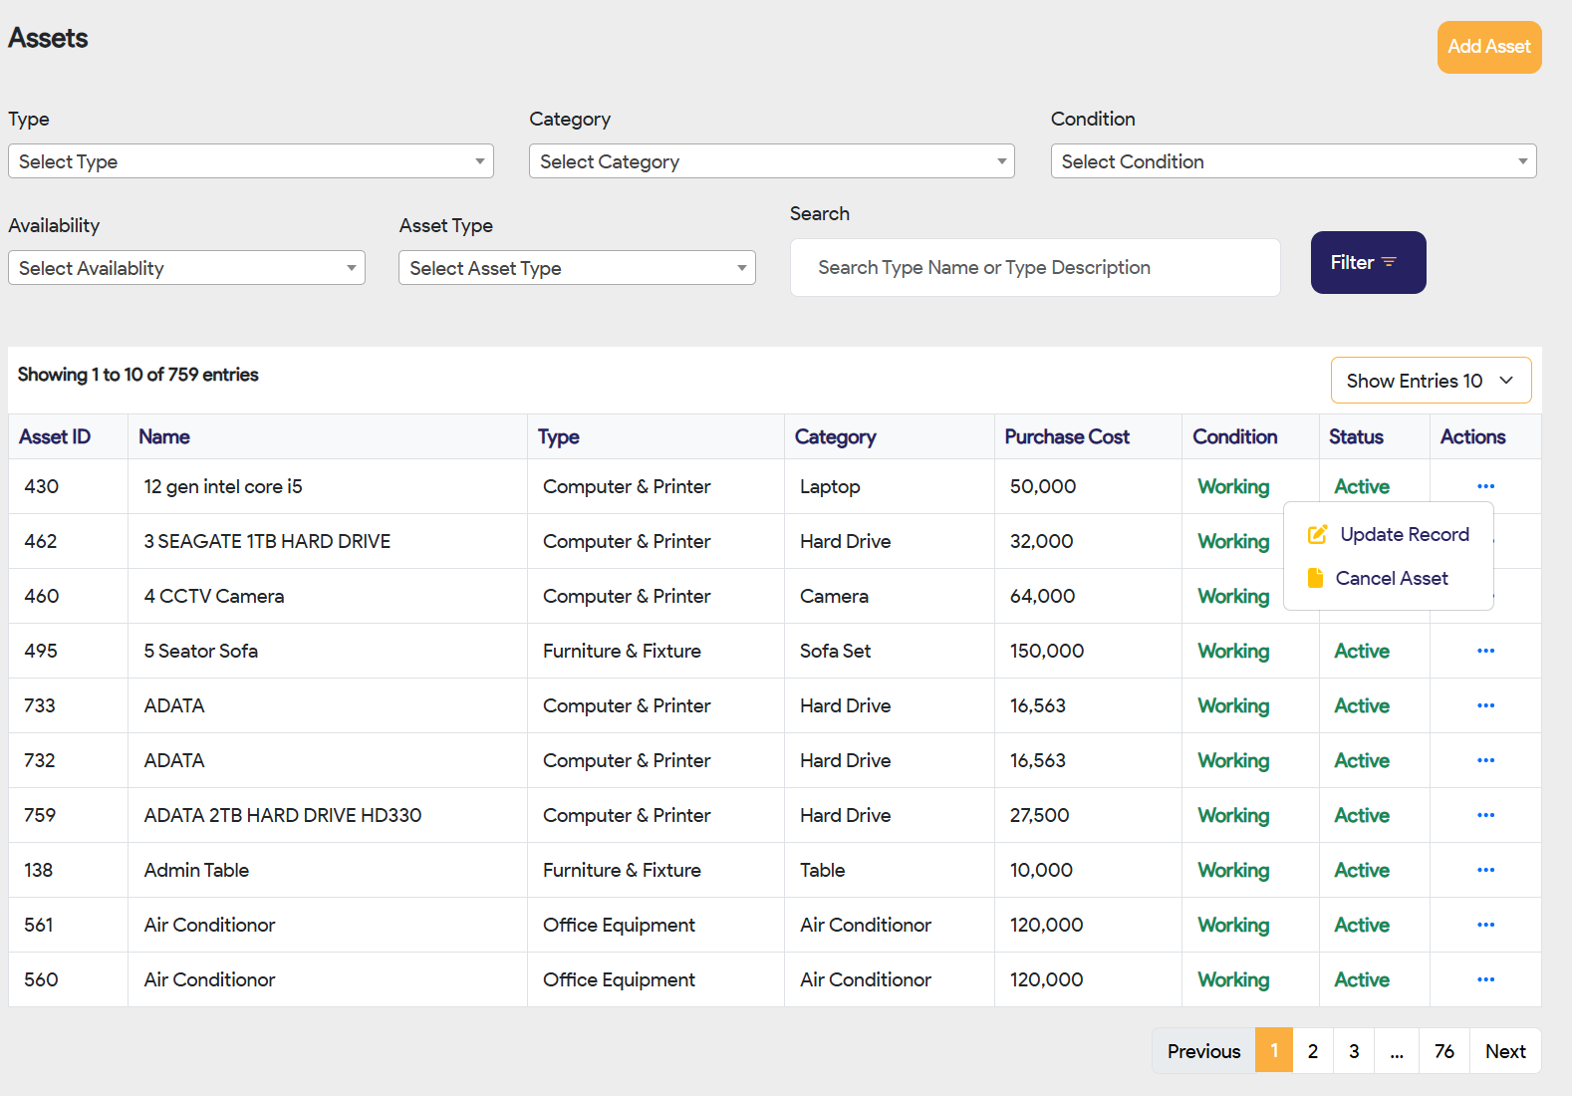Click the actions dots for Admin Table

tap(1485, 870)
